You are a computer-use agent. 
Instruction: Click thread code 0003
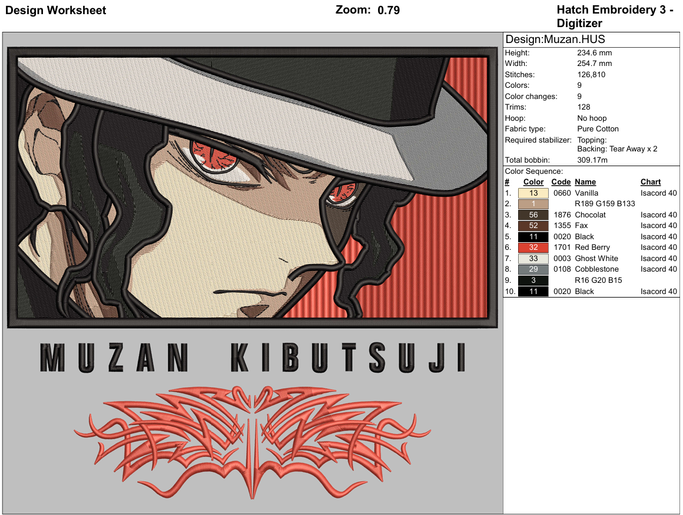[562, 259]
